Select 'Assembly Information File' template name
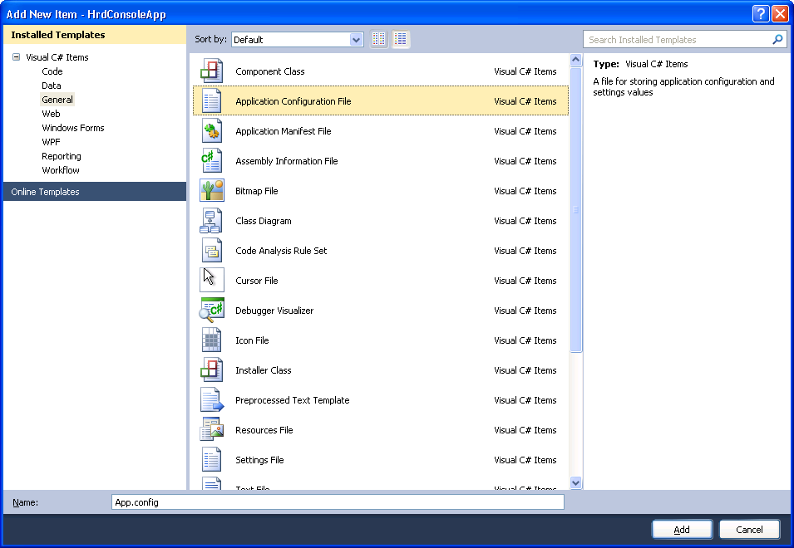Screen dimensions: 794x548 pos(286,161)
